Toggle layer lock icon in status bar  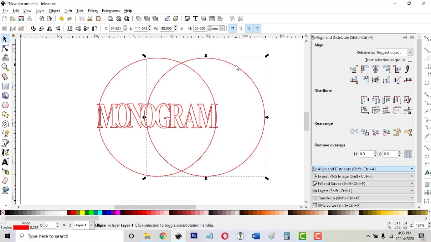(70, 225)
